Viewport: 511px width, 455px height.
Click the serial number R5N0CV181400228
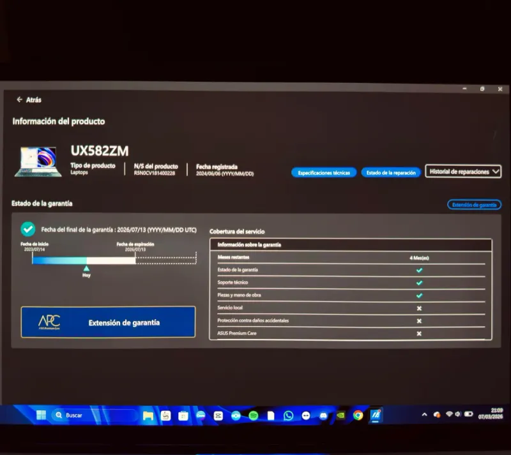click(154, 174)
